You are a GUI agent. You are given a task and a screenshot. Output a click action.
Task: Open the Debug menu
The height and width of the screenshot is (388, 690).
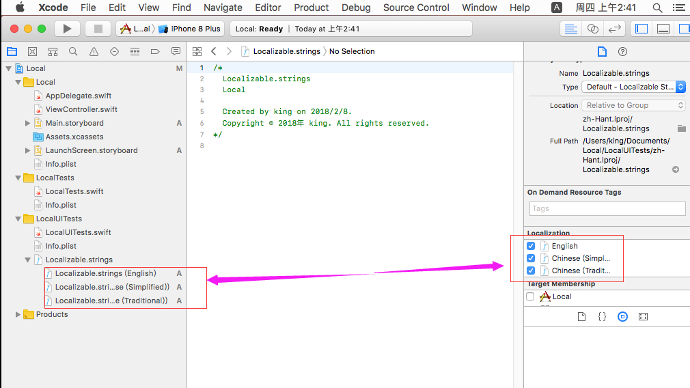point(356,8)
